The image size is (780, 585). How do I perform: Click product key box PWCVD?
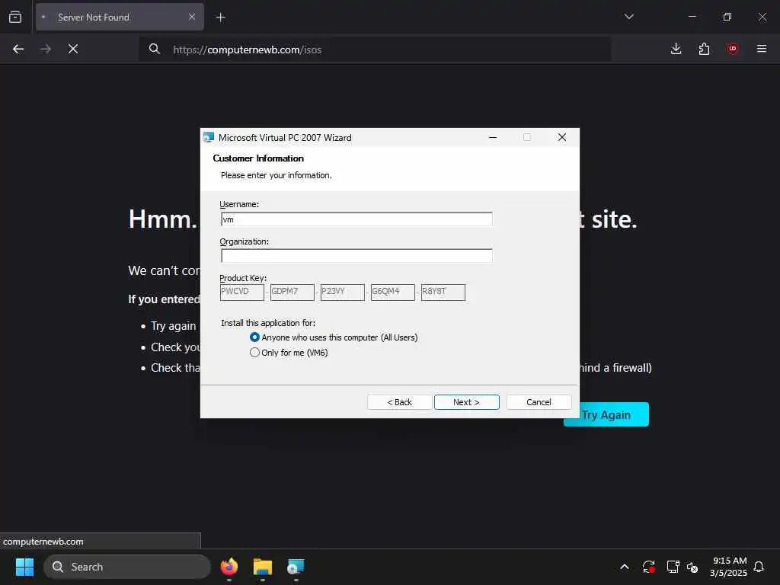[241, 292]
